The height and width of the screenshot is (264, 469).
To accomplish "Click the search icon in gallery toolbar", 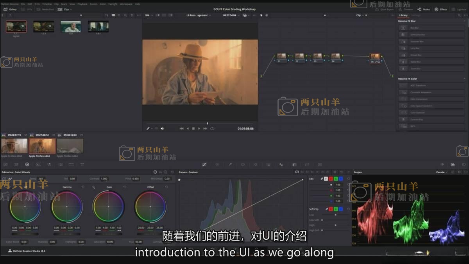I will click(125, 15).
